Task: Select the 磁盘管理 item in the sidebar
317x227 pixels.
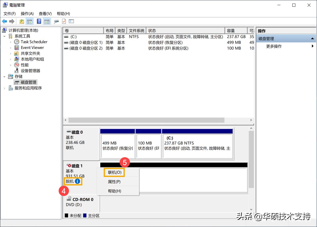Action: coord(28,82)
